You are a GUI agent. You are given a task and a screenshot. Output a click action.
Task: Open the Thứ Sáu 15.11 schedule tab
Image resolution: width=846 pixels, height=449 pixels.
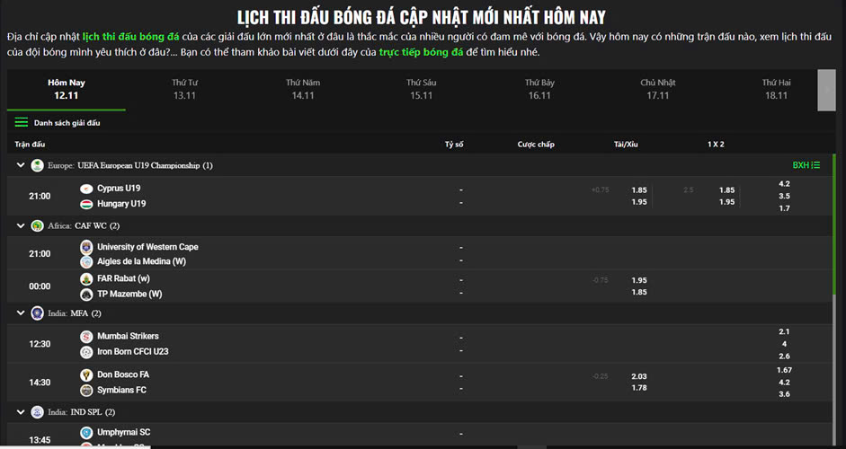pos(421,89)
